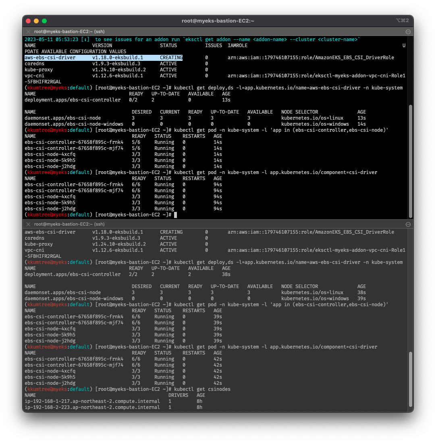The height and width of the screenshot is (442, 436).
Task: Click the yellow minimize window button
Action: tap(36, 21)
